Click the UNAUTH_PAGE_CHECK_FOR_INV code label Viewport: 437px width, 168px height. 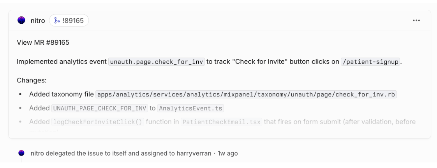tap(99, 108)
